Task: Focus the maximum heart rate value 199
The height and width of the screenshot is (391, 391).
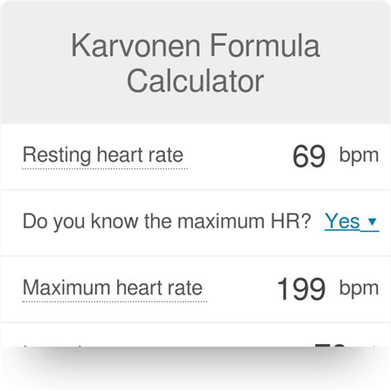Action: 302,289
